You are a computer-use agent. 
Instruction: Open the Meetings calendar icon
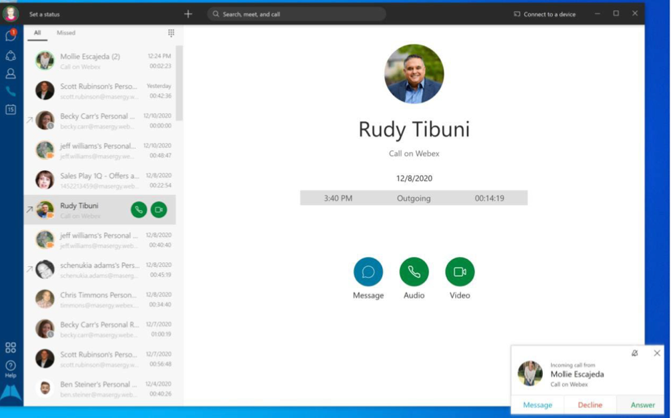click(11, 109)
